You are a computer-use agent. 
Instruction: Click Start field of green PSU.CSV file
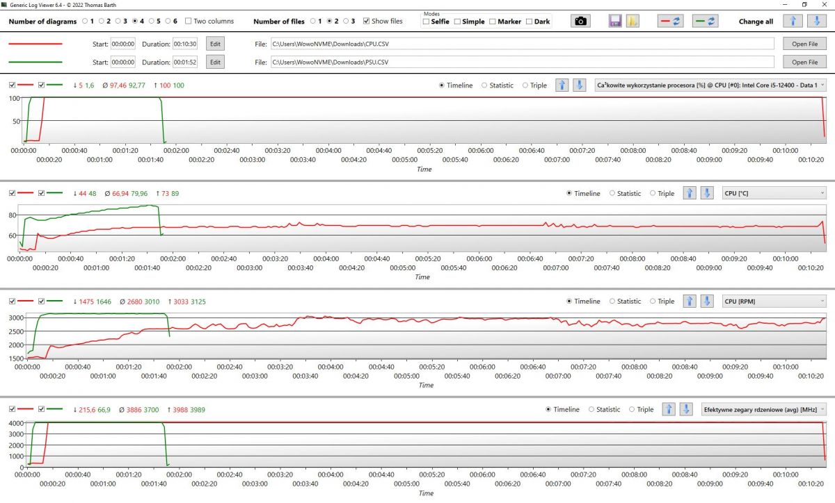tap(122, 62)
